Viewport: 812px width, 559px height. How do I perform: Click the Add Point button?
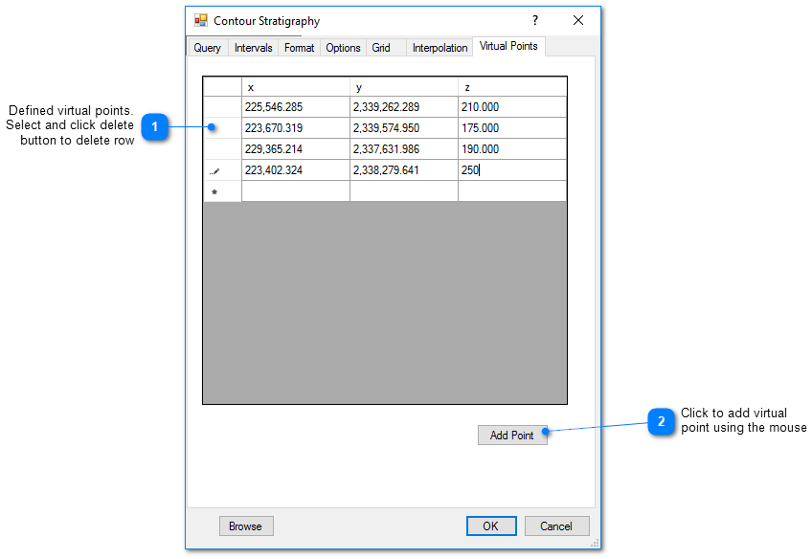click(512, 435)
